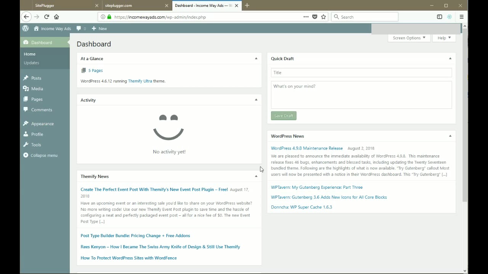
Task: Close the sitepluger.com tab
Action: click(x=167, y=6)
